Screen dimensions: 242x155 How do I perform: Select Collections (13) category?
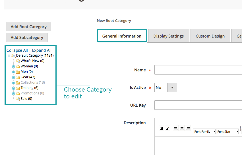tap(33, 82)
